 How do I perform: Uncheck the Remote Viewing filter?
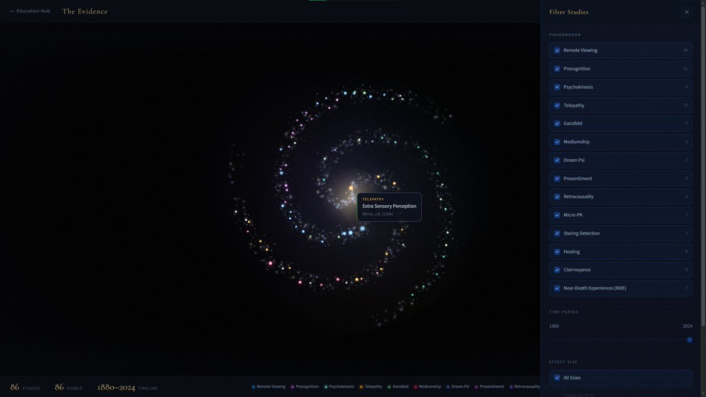point(557,51)
